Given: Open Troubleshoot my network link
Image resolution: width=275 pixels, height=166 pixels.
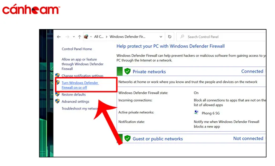Looking at the screenshot, I should click(79, 109).
